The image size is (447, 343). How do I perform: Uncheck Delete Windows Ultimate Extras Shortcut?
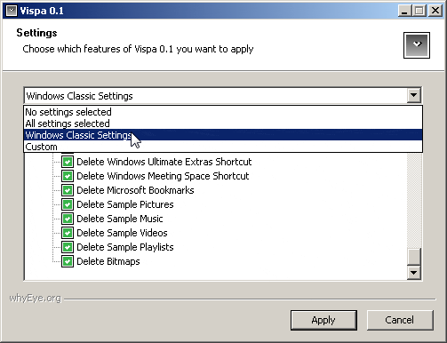(68, 162)
